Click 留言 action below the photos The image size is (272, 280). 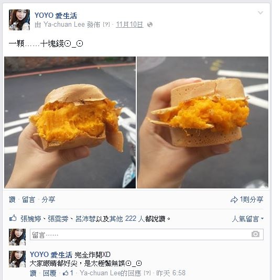[28, 199]
